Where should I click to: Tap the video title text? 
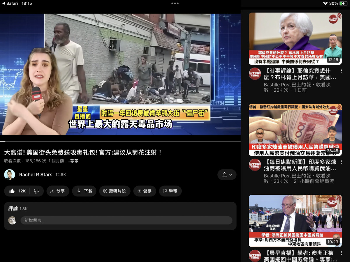(83, 152)
